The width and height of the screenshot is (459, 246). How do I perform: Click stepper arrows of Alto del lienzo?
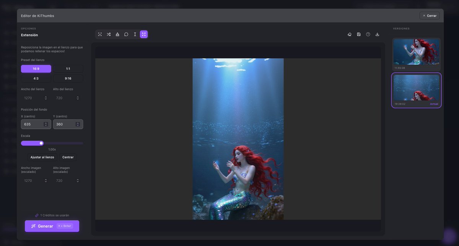pos(78,98)
